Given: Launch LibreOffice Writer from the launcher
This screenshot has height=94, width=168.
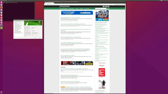Looking at the screenshot, I should tap(1, 10).
